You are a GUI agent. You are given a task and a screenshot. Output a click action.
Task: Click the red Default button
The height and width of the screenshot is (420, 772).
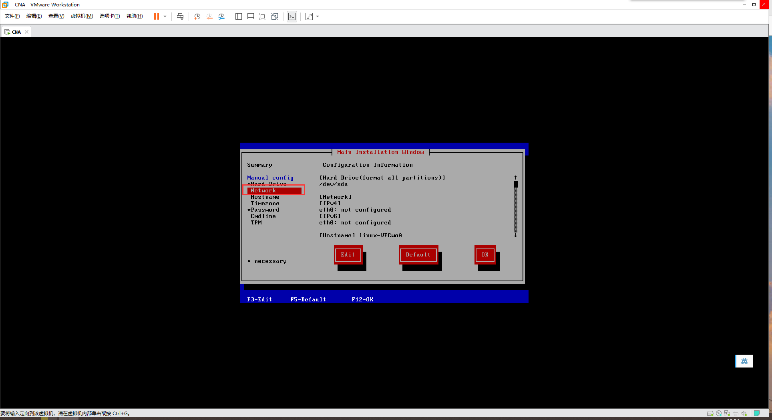418,255
